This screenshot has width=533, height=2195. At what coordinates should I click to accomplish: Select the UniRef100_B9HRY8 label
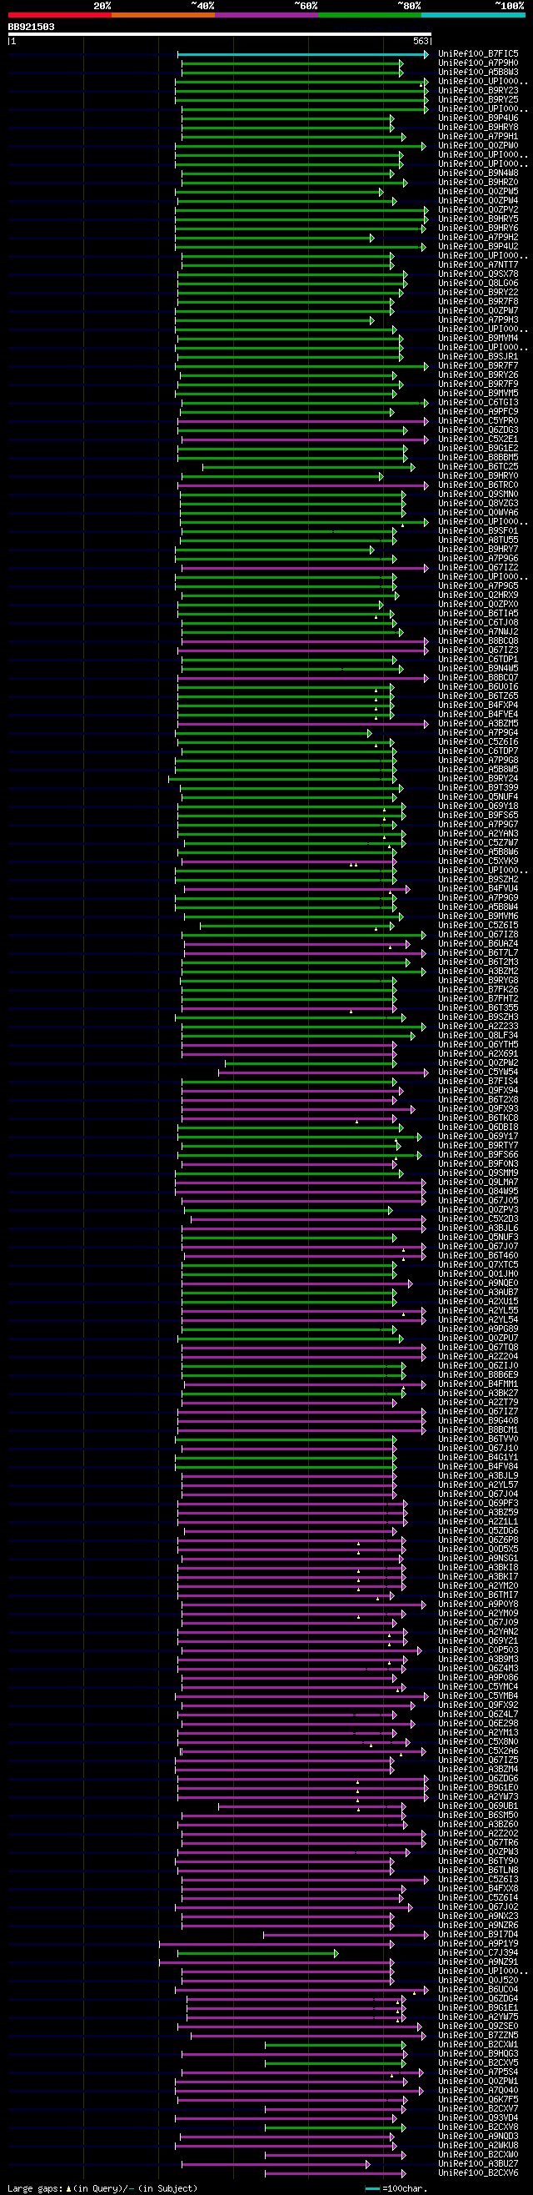coord(479,127)
